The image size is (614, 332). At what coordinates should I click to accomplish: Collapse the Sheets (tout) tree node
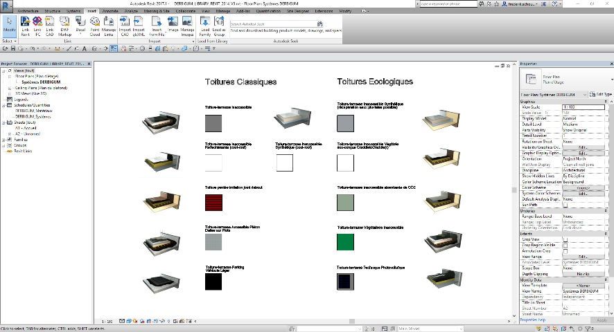tap(4, 122)
